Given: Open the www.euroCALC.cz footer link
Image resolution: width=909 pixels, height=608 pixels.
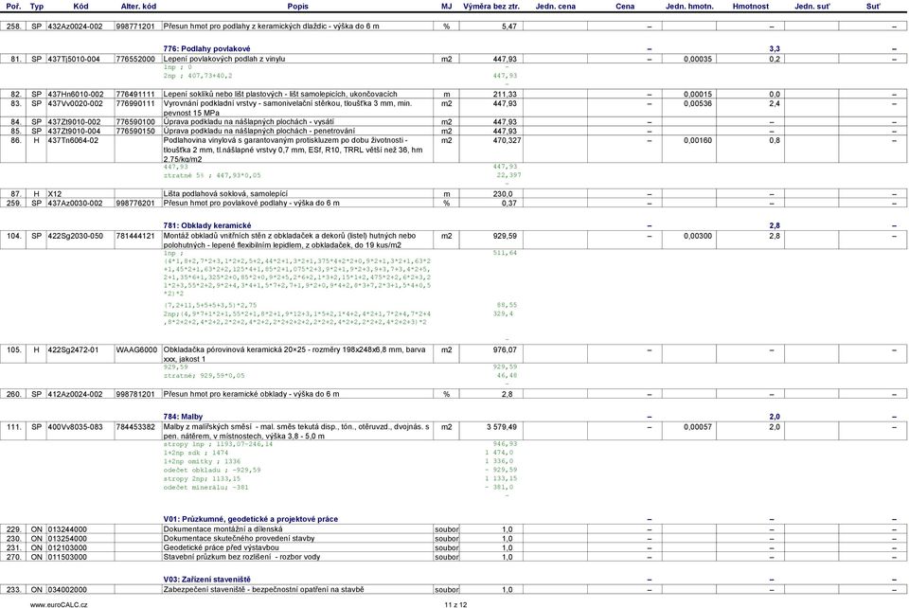Looking at the screenshot, I should point(59,604).
